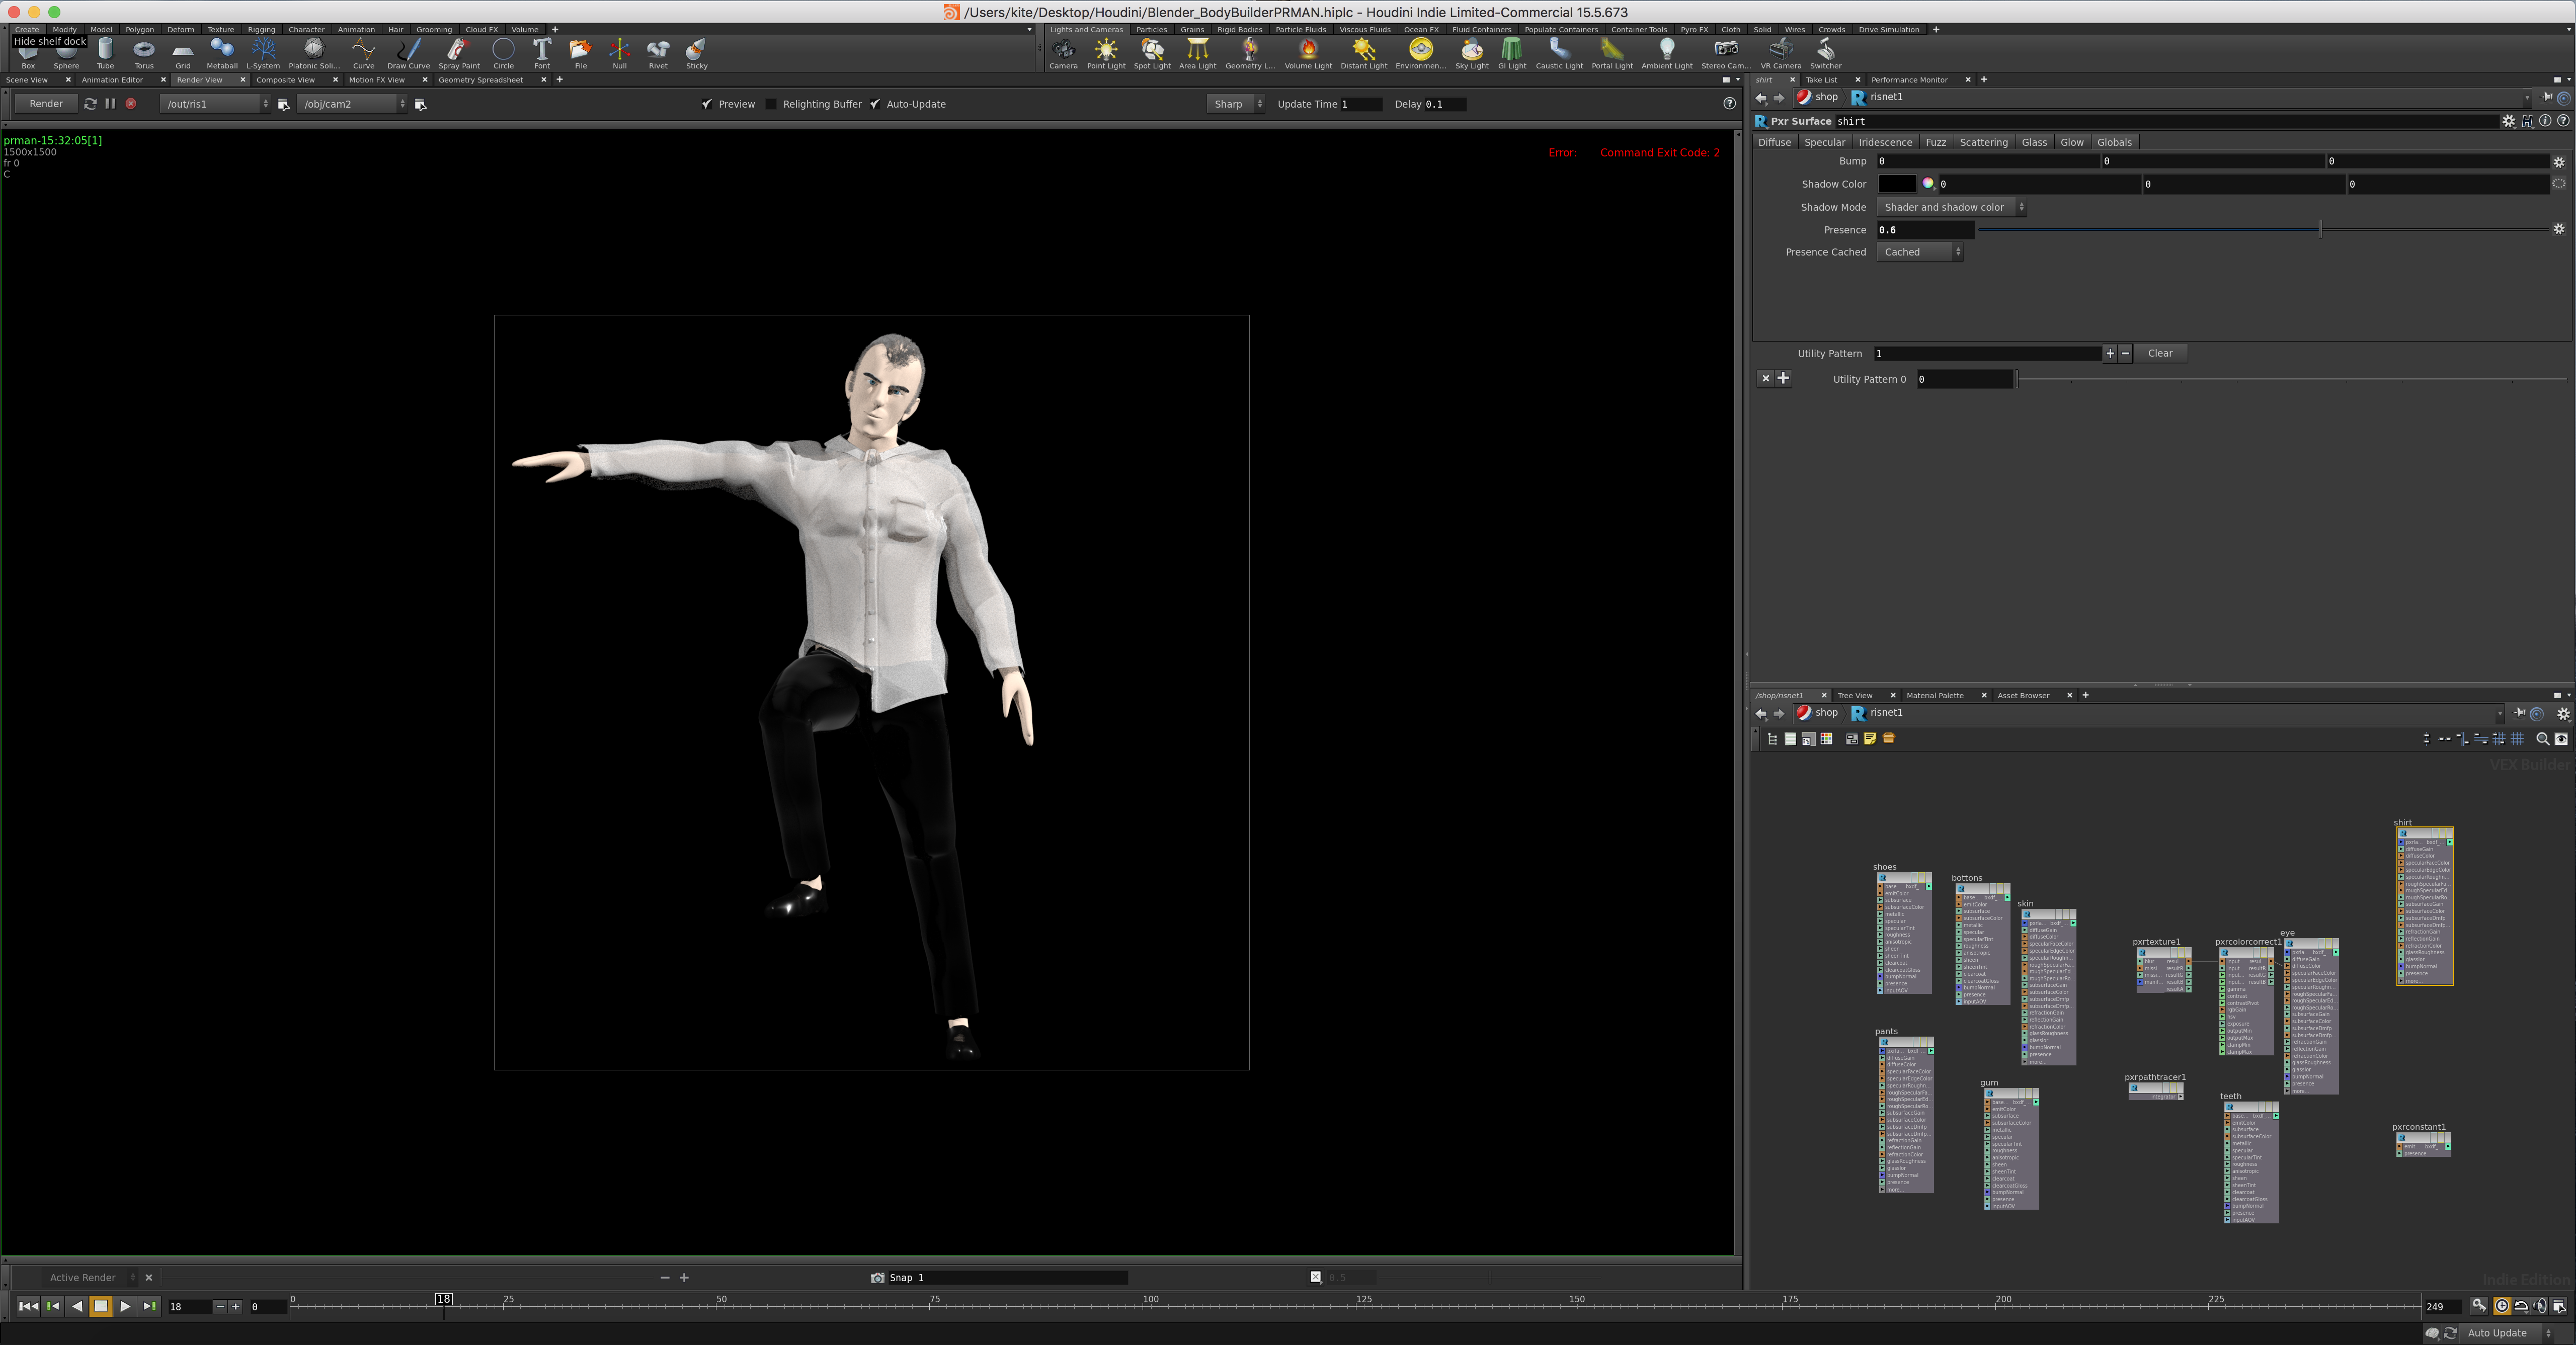The height and width of the screenshot is (1345, 2576).
Task: Select the File shelf tool
Action: pyautogui.click(x=580, y=53)
